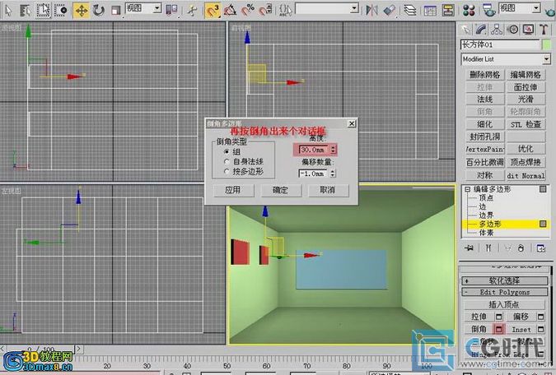This screenshot has height=375, width=556.
Task: Switch to the Display panel tab
Action: (528, 30)
